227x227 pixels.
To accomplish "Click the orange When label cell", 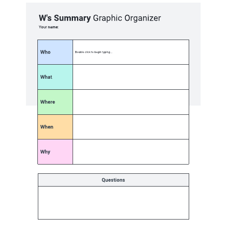I will pos(55,127).
